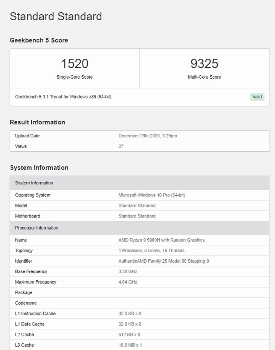Click the Multi-Core Score label
The image size is (275, 350).
205,77
